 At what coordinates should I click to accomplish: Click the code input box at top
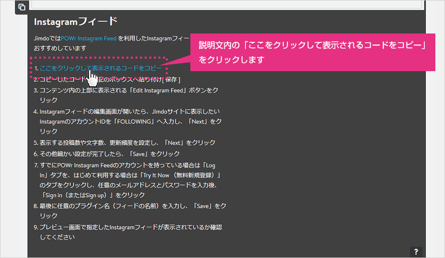(x=227, y=4)
